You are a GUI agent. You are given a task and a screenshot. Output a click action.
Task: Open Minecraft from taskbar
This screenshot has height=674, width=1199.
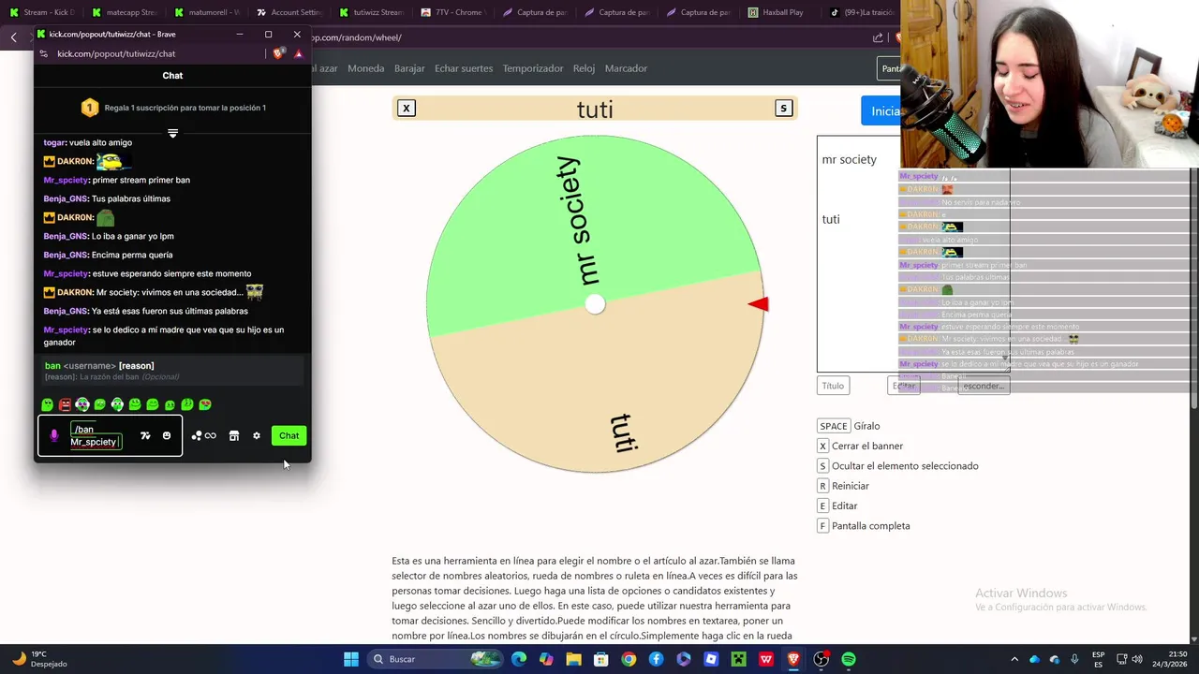point(738,659)
